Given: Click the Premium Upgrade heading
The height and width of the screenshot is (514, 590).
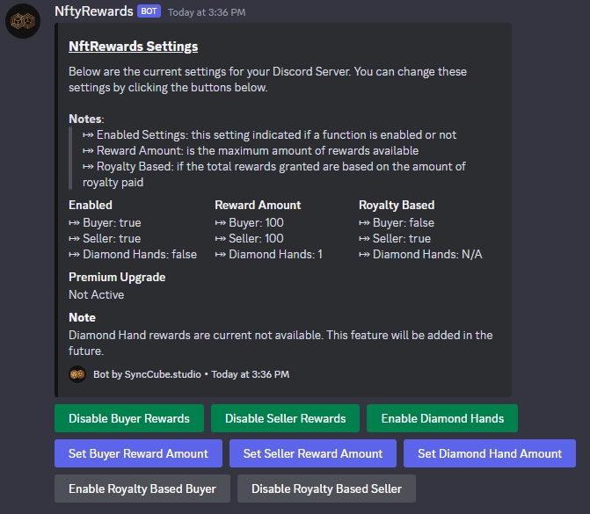Looking at the screenshot, I should [x=117, y=277].
